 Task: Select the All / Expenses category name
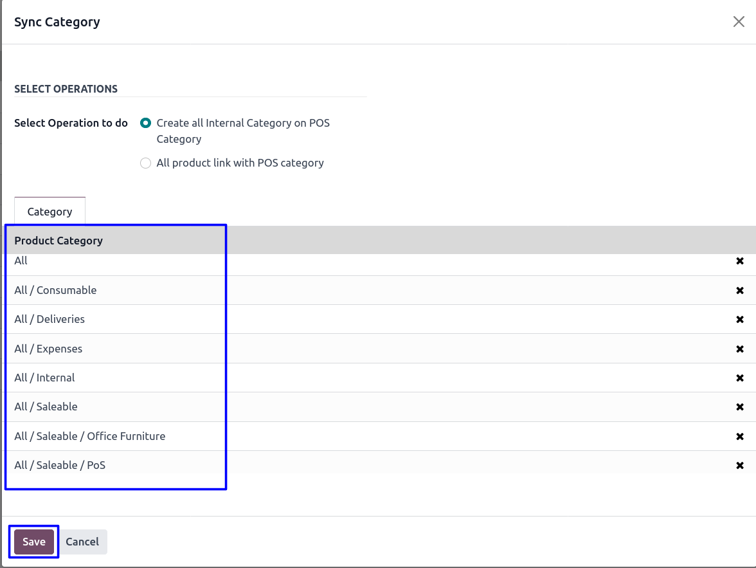[48, 349]
